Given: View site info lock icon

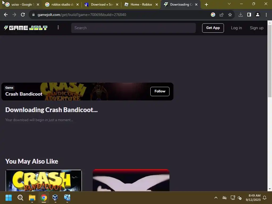Looking at the screenshot, I should [x=33, y=15].
